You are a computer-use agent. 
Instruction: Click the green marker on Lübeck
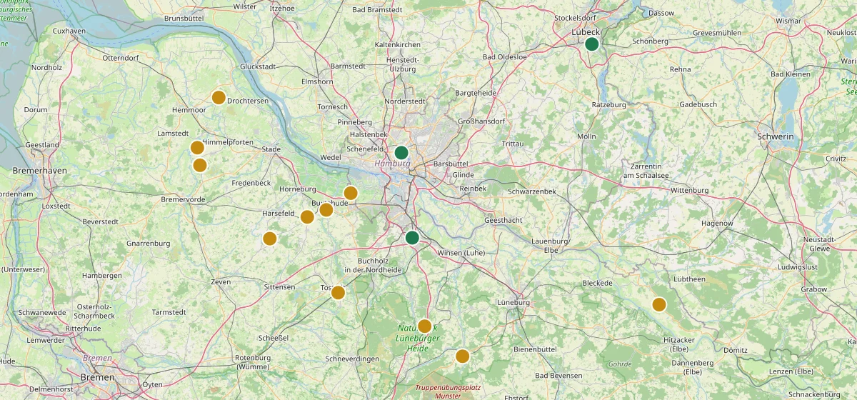[x=591, y=44]
